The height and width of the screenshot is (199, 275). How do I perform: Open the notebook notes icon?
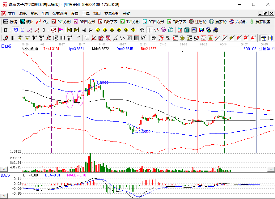(194, 30)
